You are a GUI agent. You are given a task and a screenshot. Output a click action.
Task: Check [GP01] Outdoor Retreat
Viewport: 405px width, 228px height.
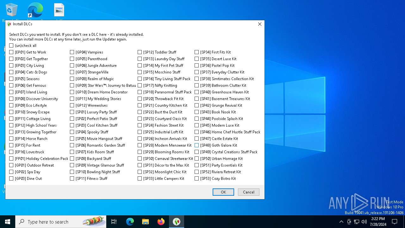[x=11, y=165]
